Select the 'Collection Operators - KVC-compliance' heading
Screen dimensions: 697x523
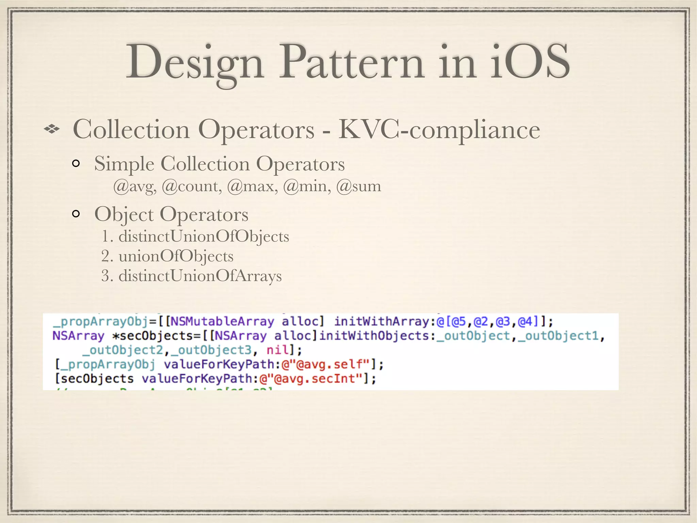point(306,130)
